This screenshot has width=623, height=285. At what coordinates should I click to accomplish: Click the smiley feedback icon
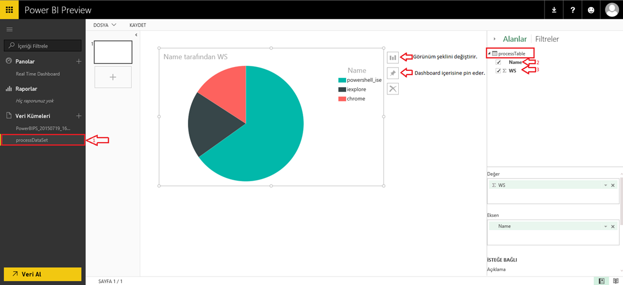pyautogui.click(x=591, y=10)
